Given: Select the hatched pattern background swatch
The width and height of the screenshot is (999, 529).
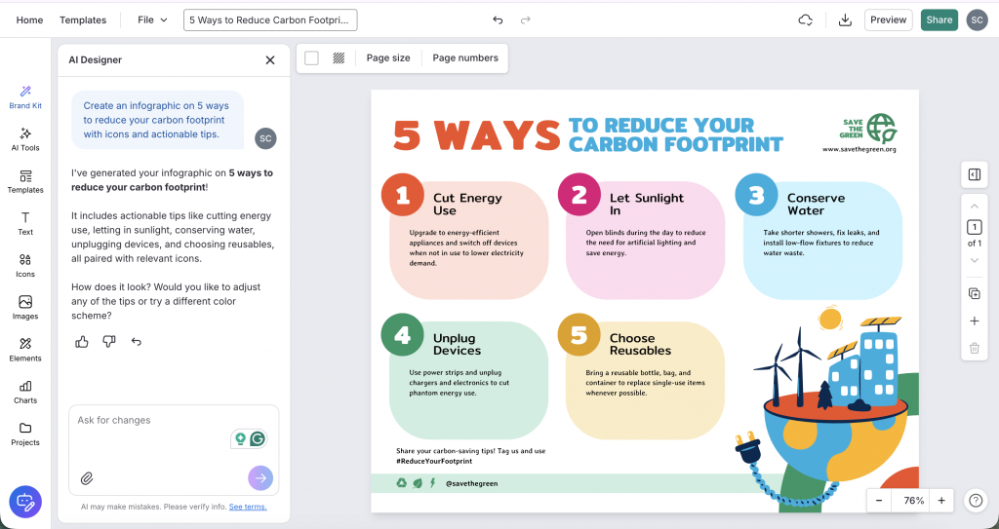Looking at the screenshot, I should click(339, 57).
